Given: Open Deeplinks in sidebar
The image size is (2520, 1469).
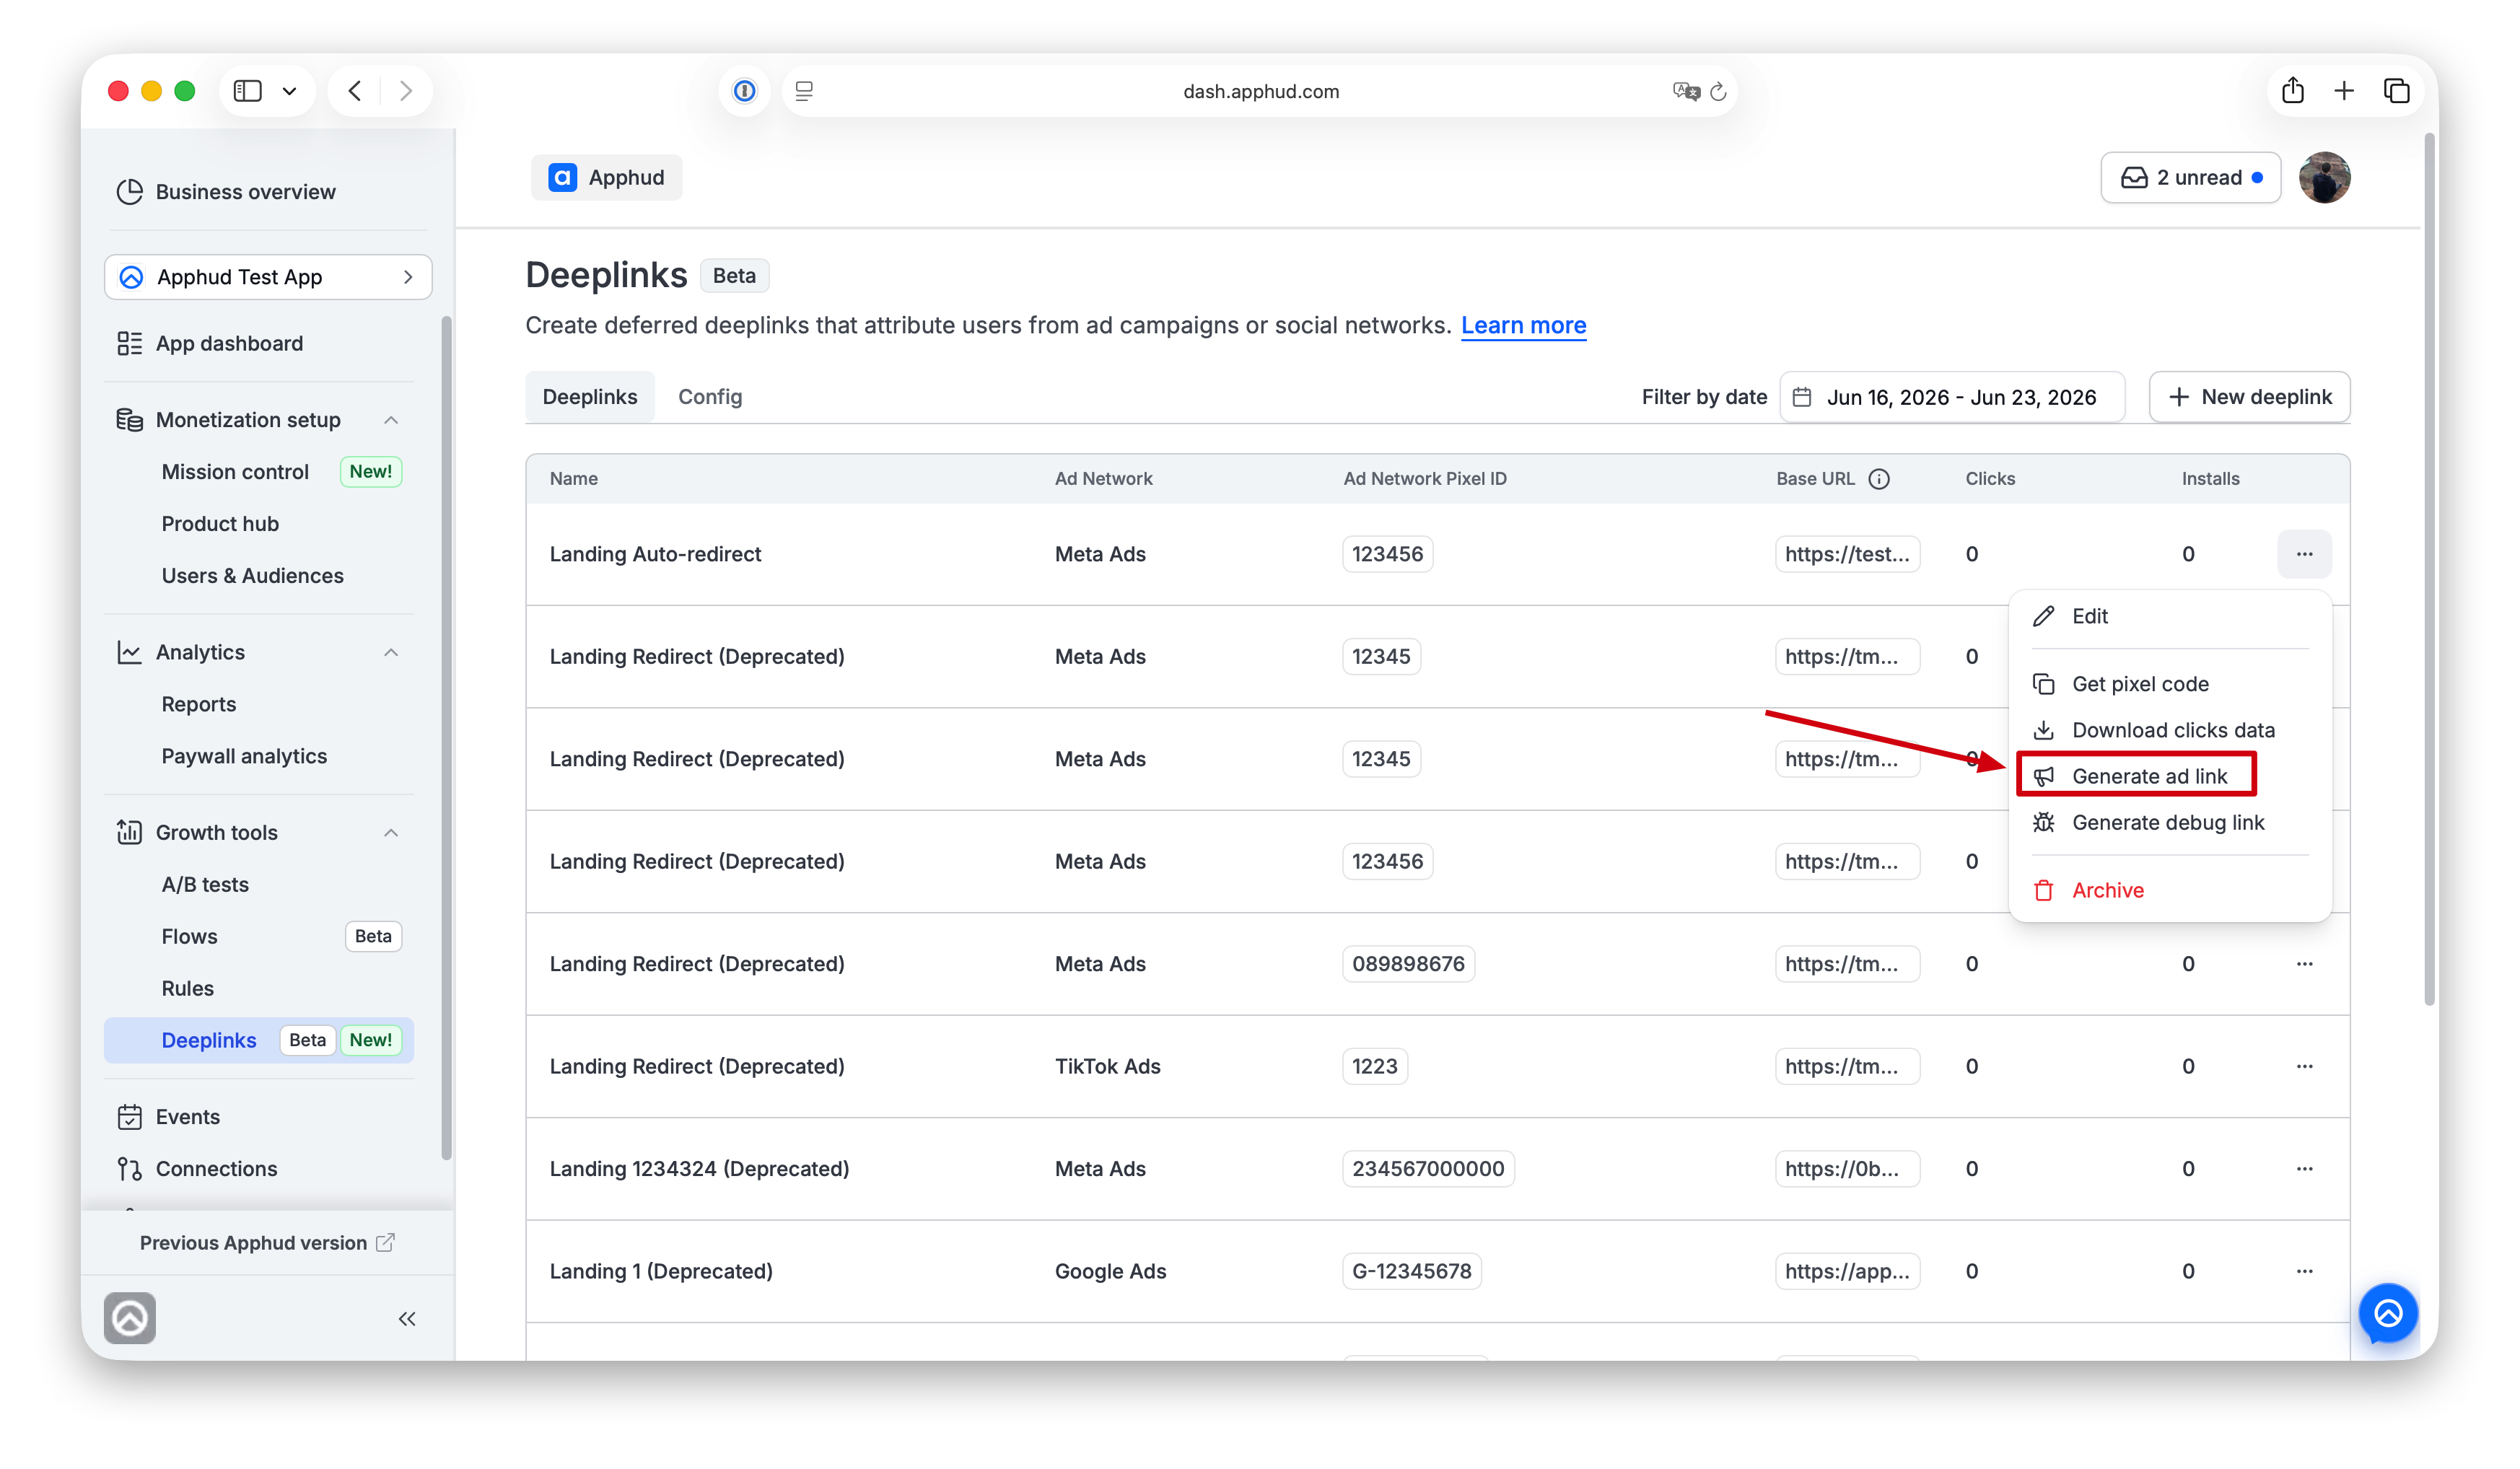Looking at the screenshot, I should point(259,1040).
